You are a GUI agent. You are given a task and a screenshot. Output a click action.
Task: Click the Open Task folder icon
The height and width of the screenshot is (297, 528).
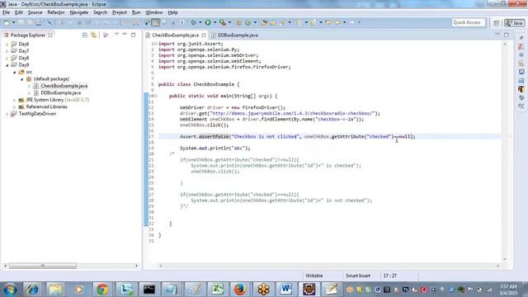coord(273,22)
